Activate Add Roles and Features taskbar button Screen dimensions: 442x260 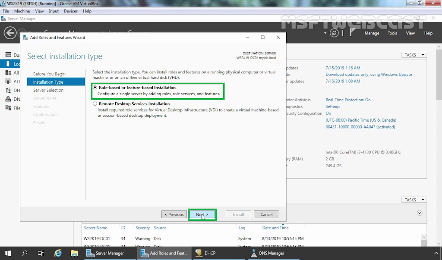click(x=164, y=253)
